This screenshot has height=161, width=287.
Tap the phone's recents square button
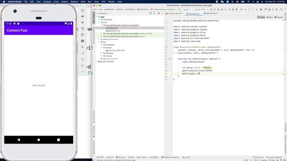pyautogui.click(x=58, y=140)
